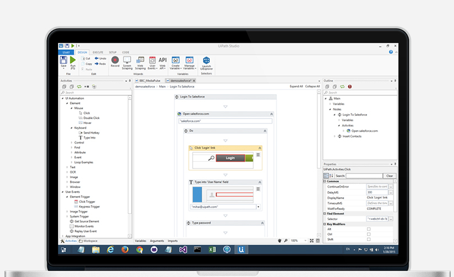Open the Screen Scraping wizard
Image resolution: width=454 pixels, height=277 pixels.
click(x=127, y=62)
